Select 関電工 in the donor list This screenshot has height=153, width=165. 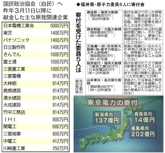click(x=10, y=127)
